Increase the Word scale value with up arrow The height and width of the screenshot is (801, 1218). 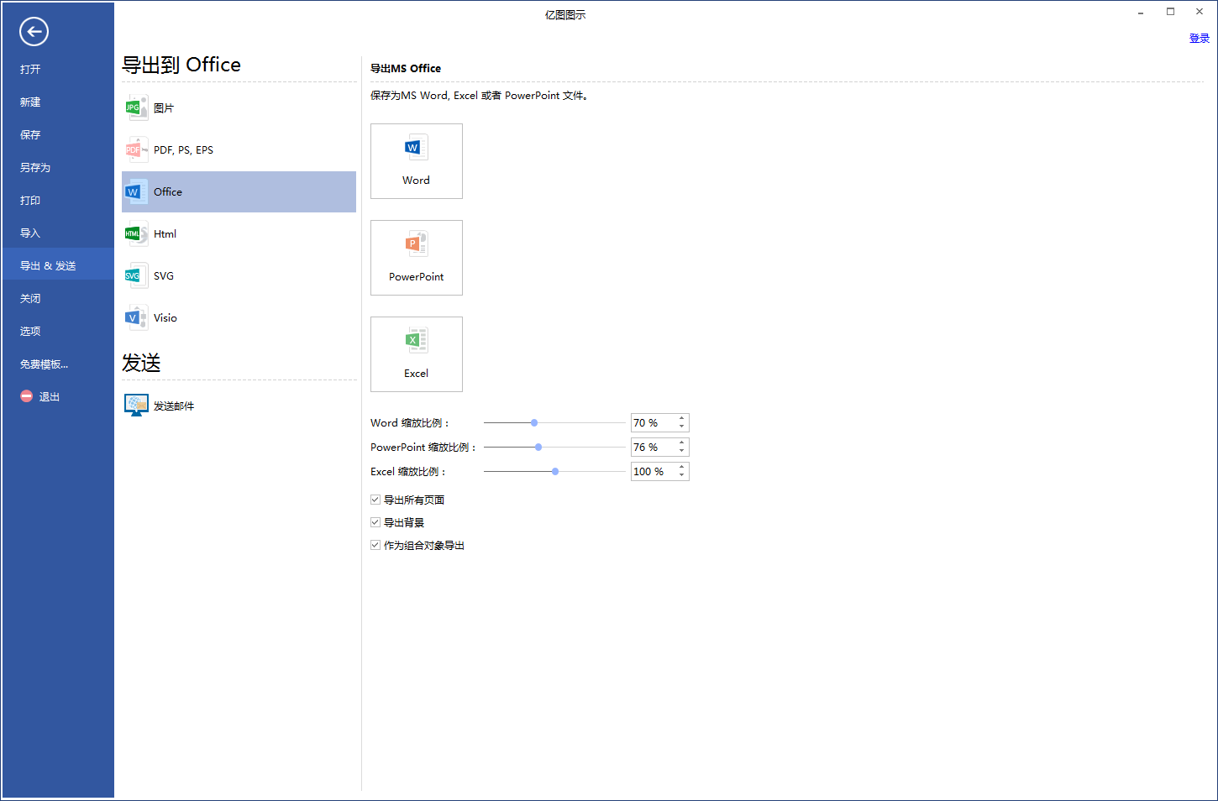(682, 419)
